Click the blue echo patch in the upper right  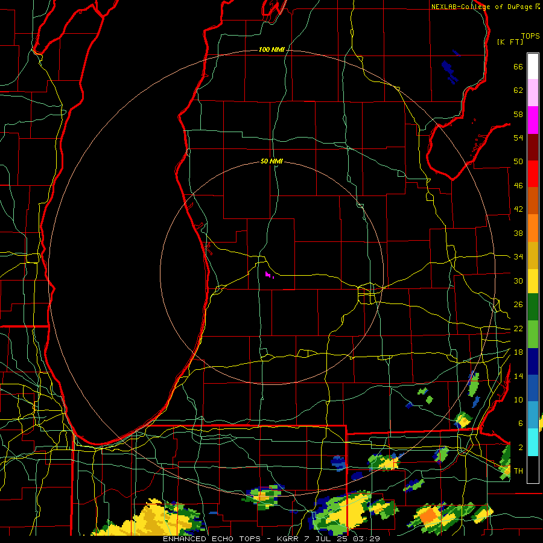(x=450, y=72)
